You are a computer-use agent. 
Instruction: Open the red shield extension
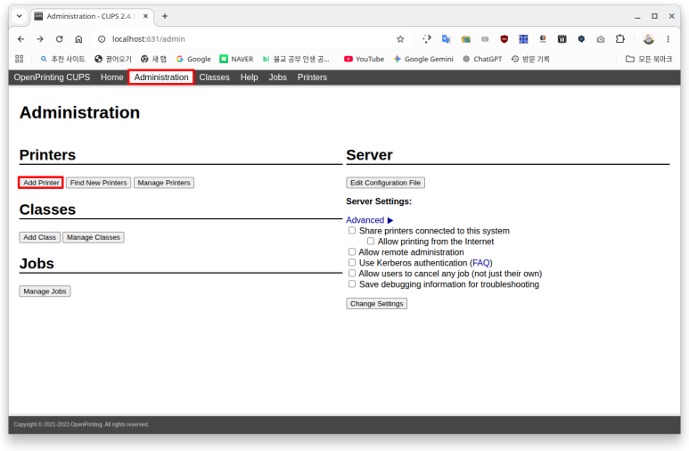click(x=504, y=39)
